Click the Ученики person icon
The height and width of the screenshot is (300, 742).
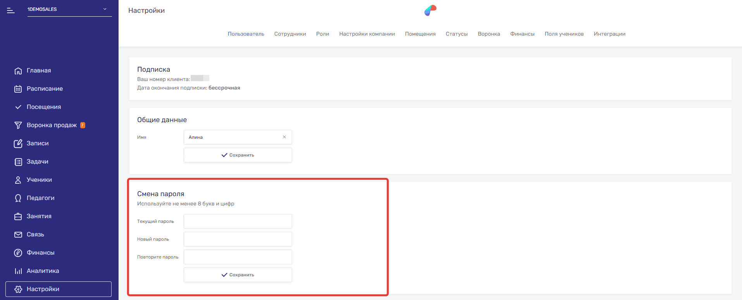point(18,180)
